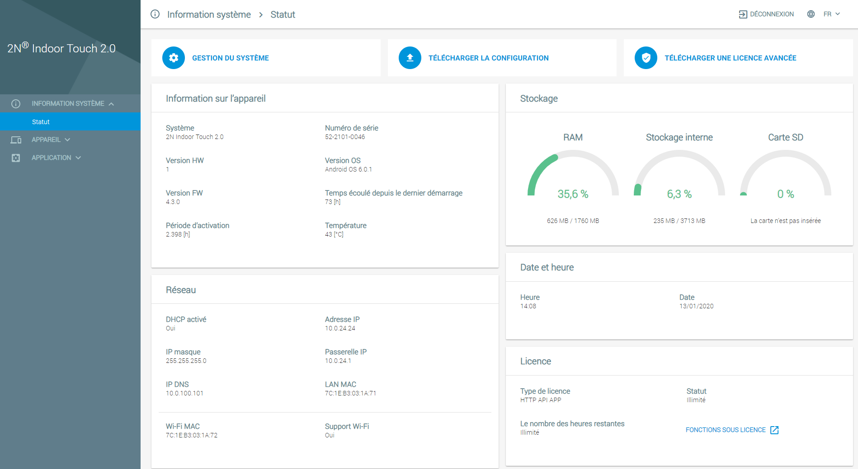Click the Déconnexion button
This screenshot has height=469, width=858.
coord(766,14)
